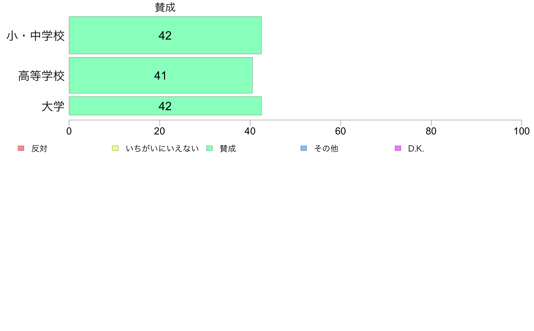Click the 賛成 column header above bars
The height and width of the screenshot is (331, 534).
[x=165, y=8]
